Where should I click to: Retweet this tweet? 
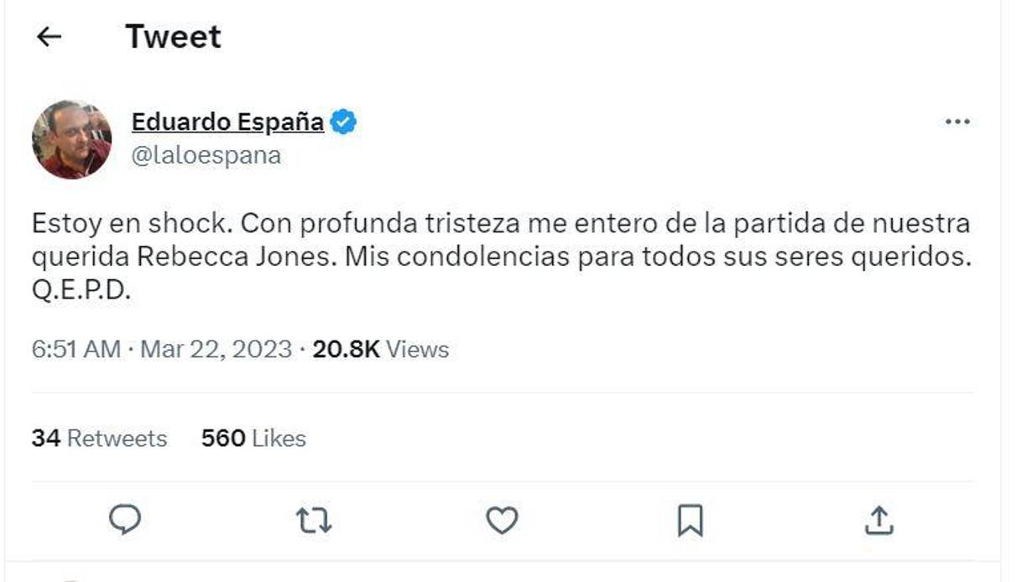[315, 522]
